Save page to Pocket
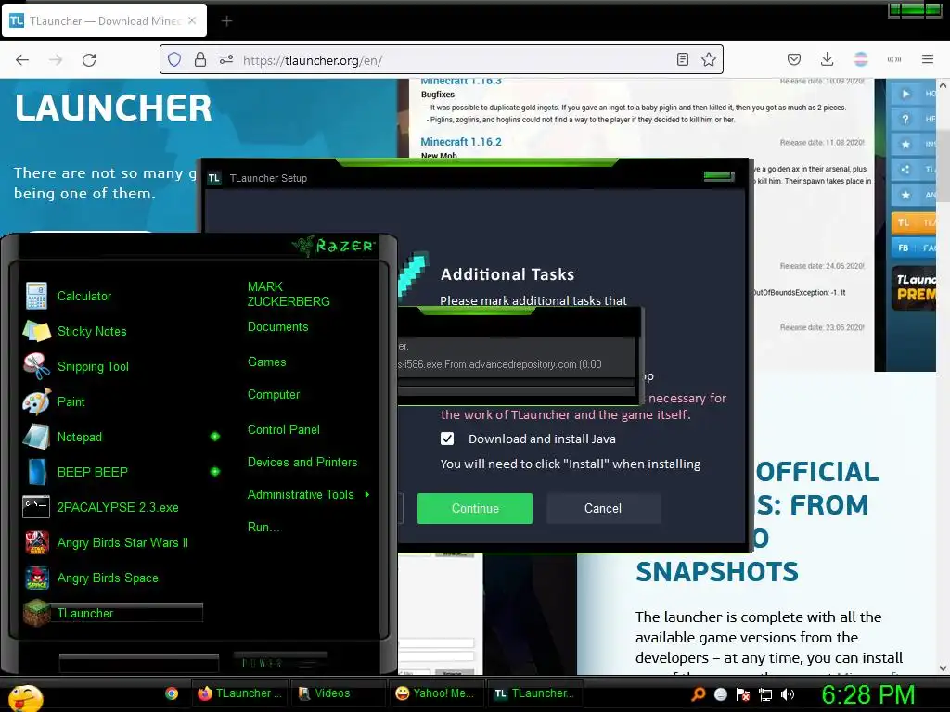The height and width of the screenshot is (712, 950). [794, 59]
